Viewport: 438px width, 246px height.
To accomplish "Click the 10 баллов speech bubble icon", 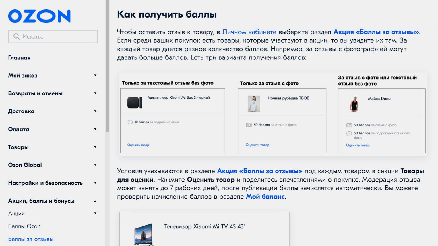I will (130, 122).
